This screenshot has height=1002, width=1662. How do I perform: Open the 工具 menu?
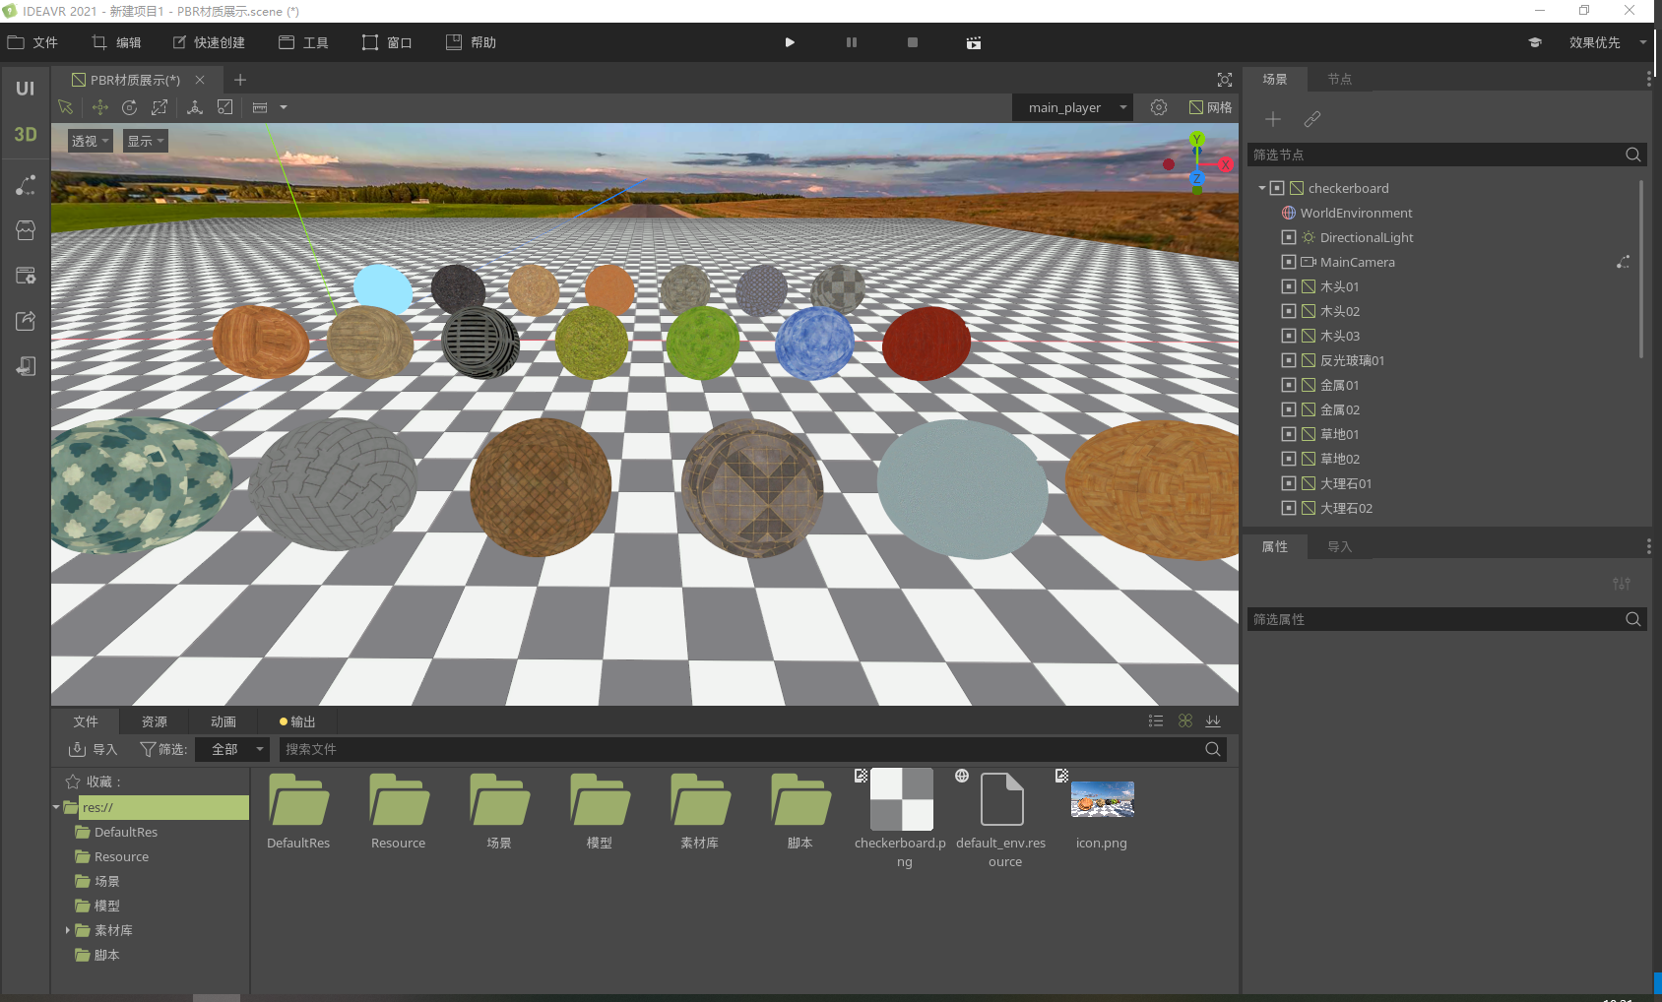(303, 42)
